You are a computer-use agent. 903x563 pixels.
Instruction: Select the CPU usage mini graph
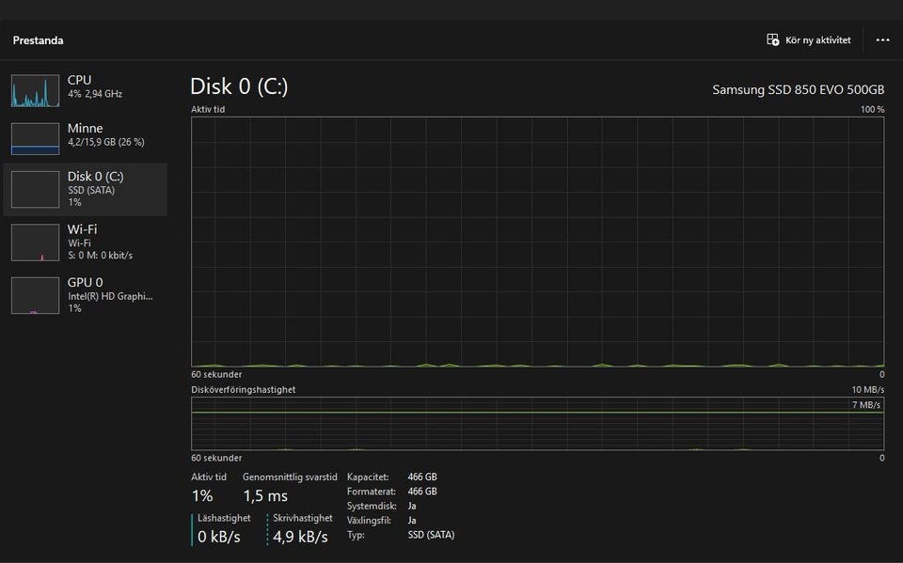point(35,90)
